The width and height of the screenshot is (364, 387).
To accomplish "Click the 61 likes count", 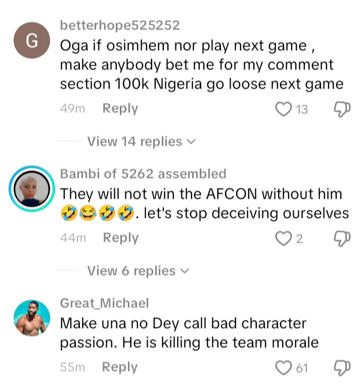I will point(302,368).
